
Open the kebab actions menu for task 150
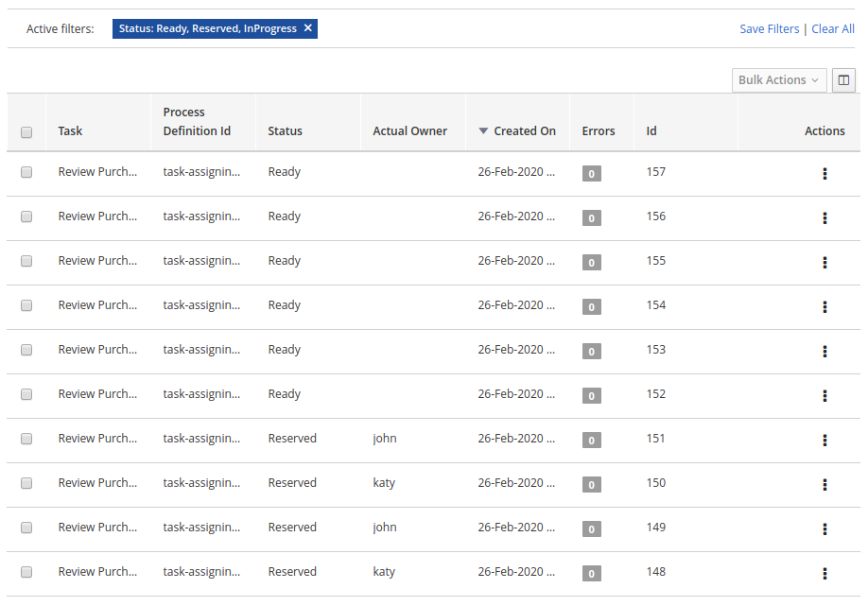pyautogui.click(x=825, y=485)
